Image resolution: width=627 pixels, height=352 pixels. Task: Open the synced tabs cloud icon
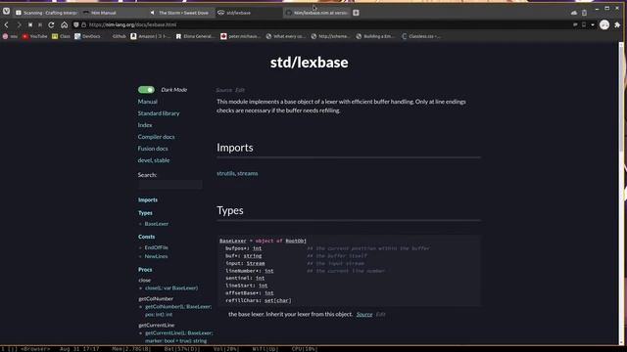tap(574, 13)
